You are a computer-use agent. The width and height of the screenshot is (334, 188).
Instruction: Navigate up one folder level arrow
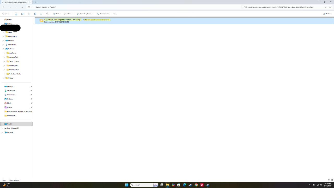(16, 7)
